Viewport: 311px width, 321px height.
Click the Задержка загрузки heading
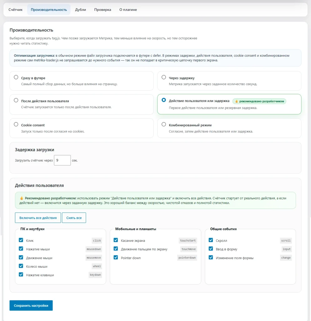pyautogui.click(x=34, y=150)
